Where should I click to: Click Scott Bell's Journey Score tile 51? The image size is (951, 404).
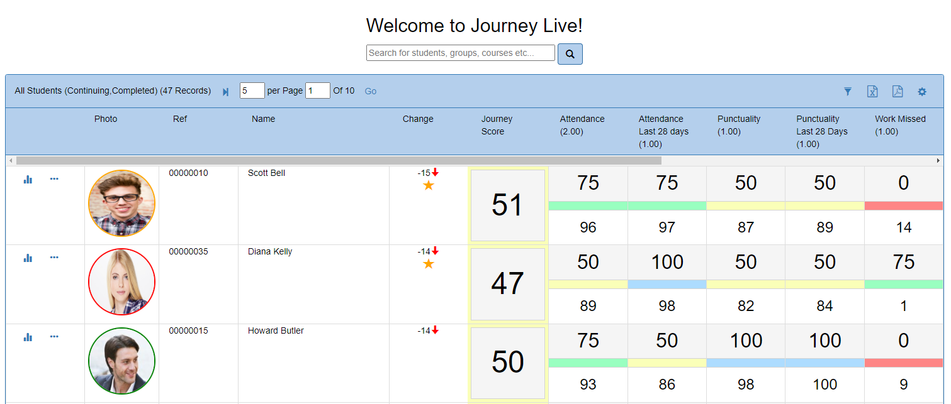click(x=508, y=205)
